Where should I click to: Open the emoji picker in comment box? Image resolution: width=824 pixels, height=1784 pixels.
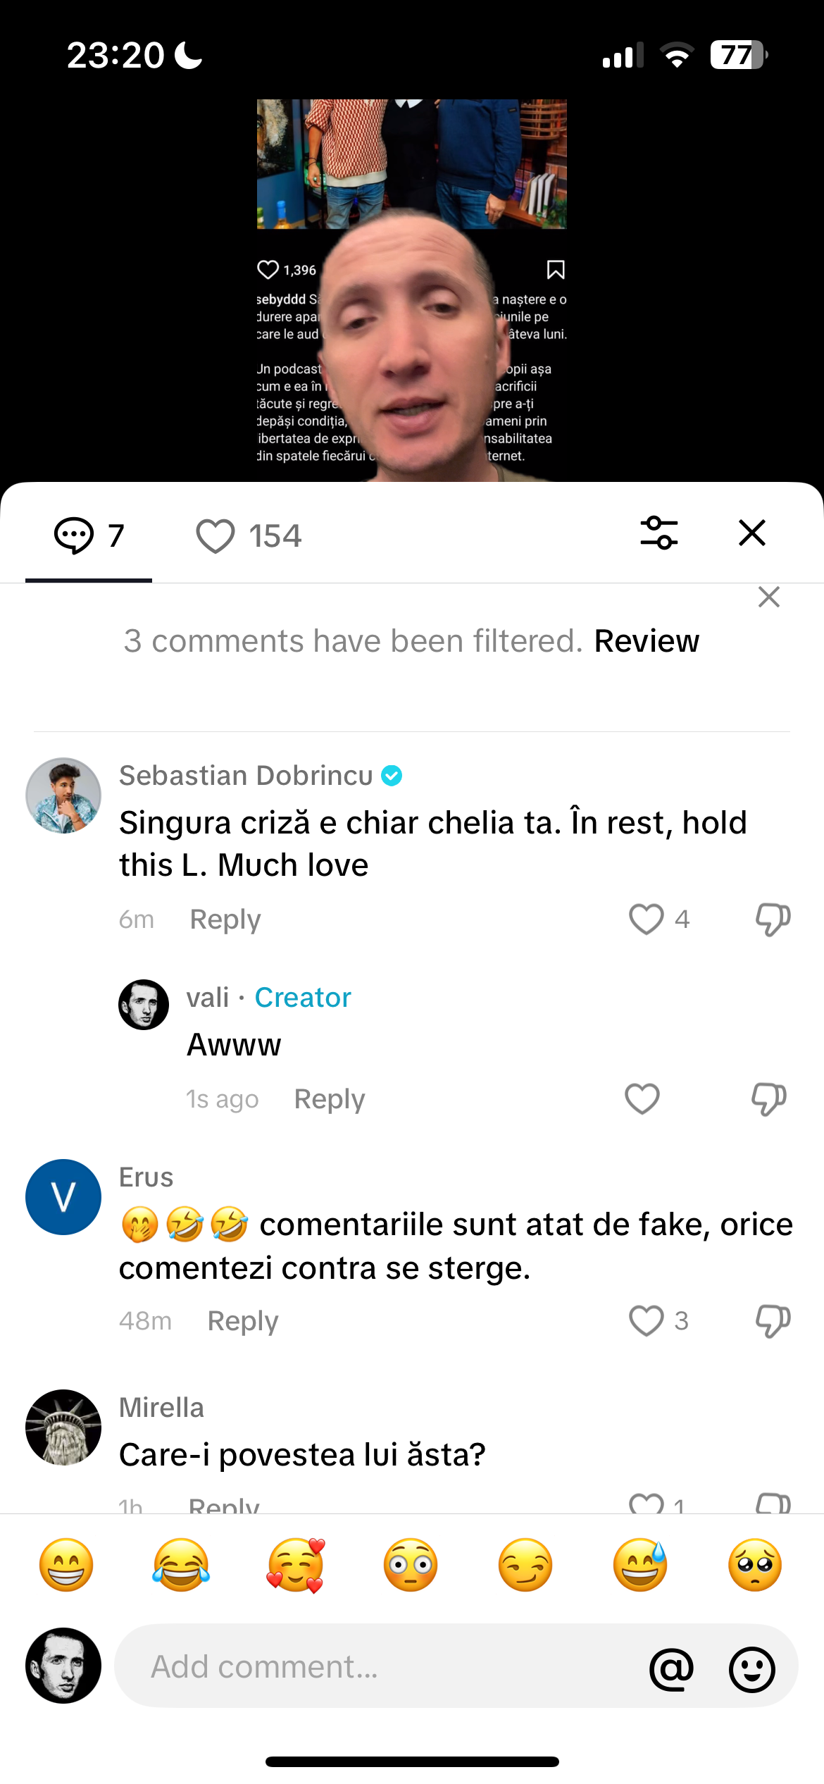pos(751,1668)
